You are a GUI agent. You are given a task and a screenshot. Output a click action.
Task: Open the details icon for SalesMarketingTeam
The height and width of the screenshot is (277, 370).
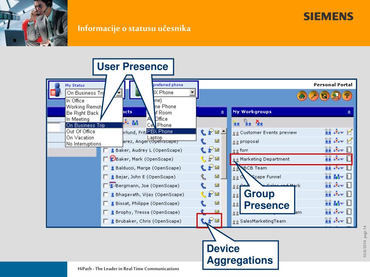(349, 221)
